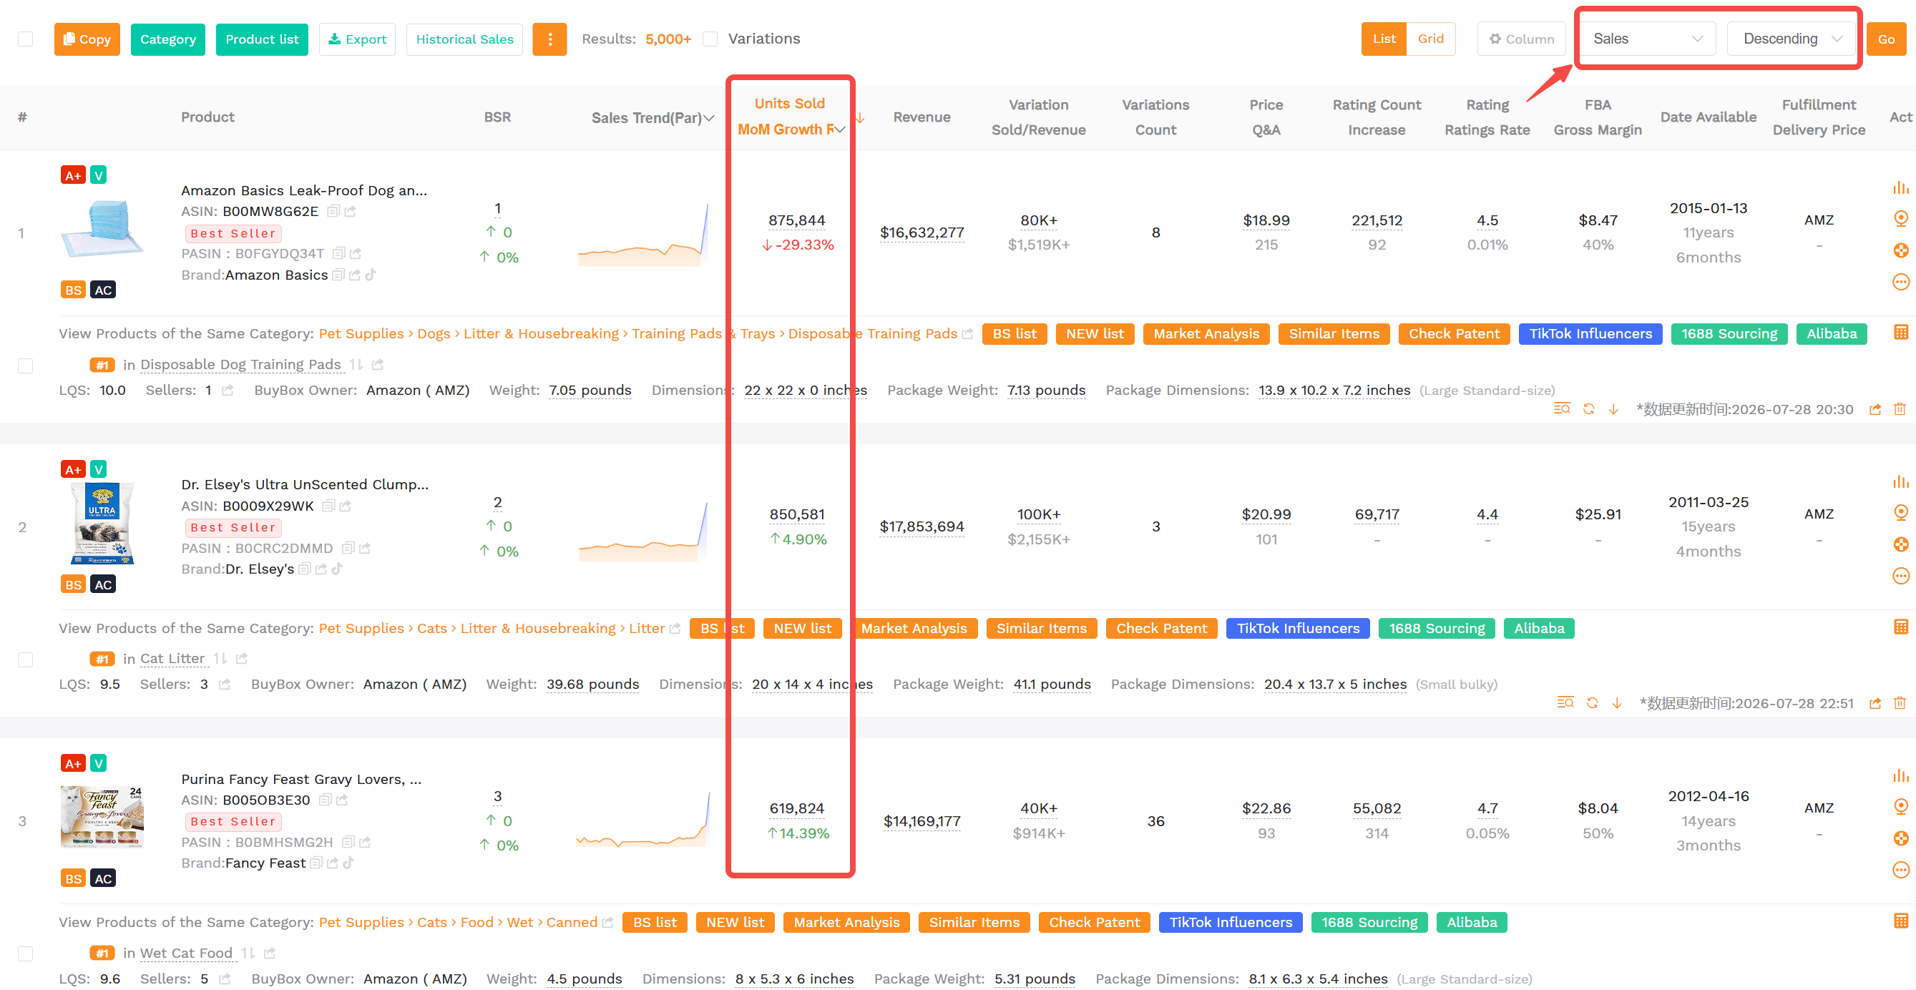Click the webcam-style monitor icon in Dr. Elsey's row
1916x990 pixels.
pos(1900,512)
